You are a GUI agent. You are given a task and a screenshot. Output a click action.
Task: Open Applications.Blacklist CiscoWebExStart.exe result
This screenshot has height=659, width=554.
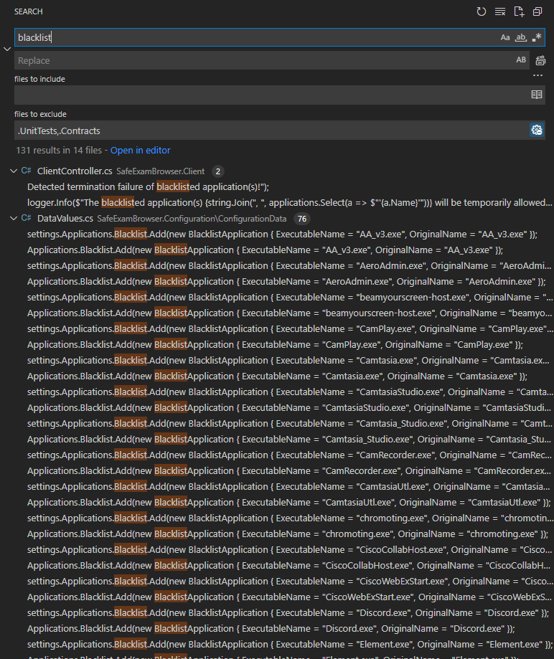(x=290, y=597)
